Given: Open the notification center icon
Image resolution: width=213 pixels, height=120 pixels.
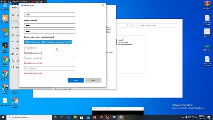Looking at the screenshot, I should pyautogui.click(x=209, y=117).
